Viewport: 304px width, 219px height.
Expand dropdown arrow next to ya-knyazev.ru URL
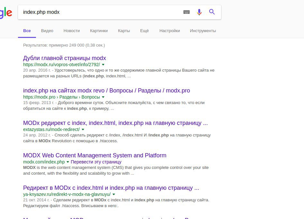(114, 194)
